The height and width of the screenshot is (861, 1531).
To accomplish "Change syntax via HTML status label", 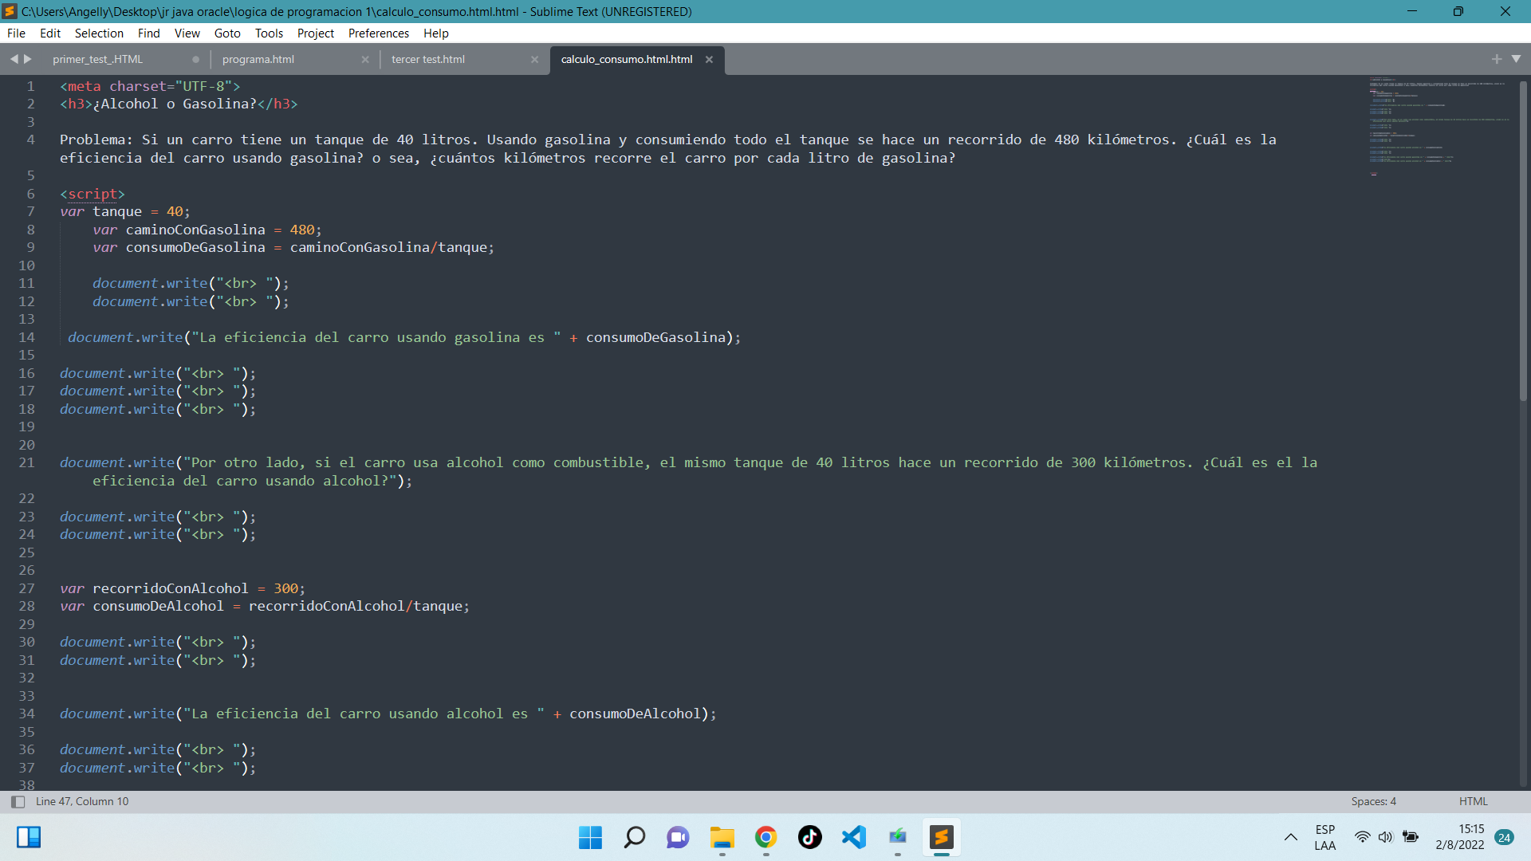I will coord(1473,802).
